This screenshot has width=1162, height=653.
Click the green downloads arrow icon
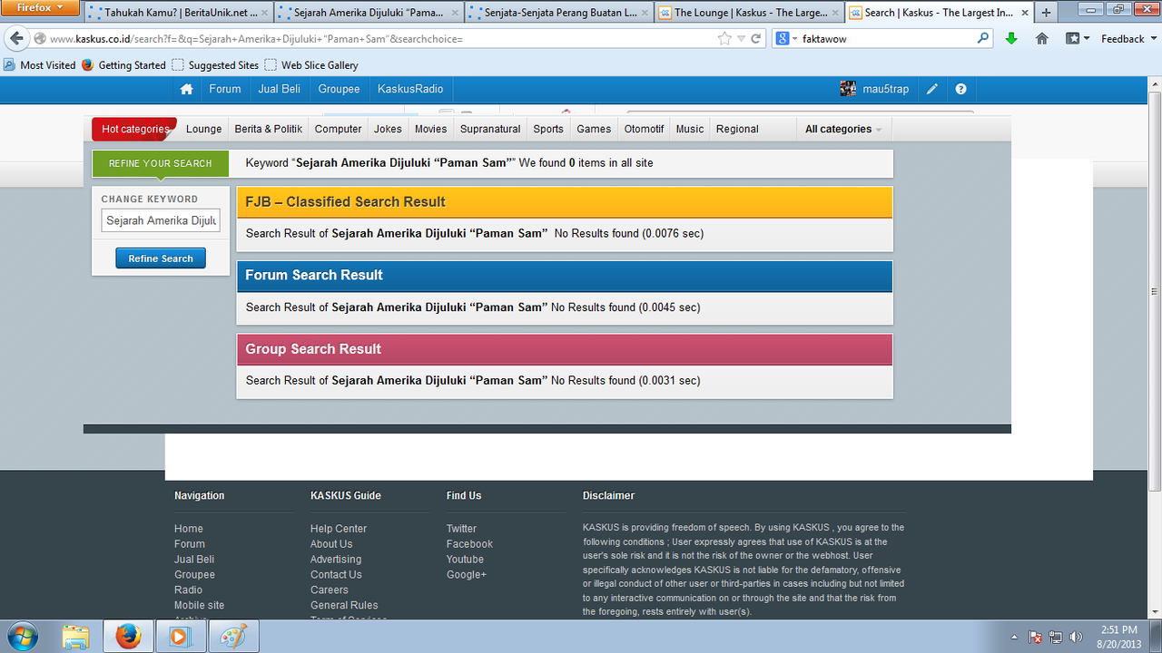(1011, 39)
